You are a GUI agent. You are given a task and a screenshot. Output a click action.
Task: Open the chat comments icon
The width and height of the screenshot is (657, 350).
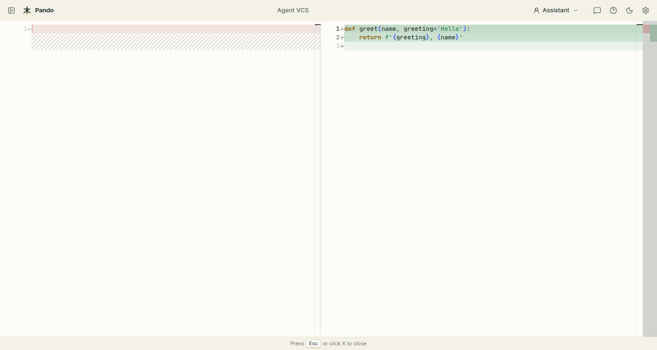pyautogui.click(x=597, y=10)
